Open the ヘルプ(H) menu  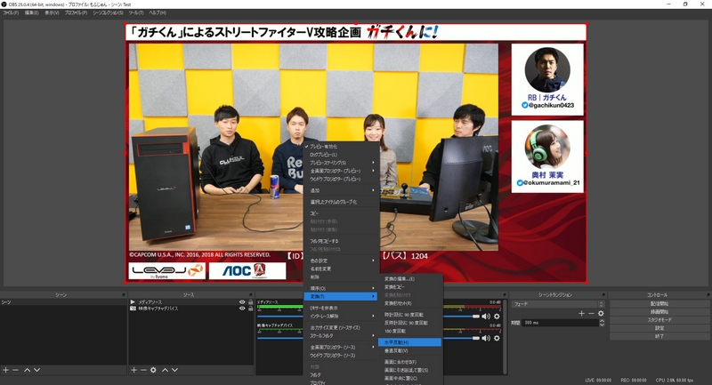click(x=158, y=12)
